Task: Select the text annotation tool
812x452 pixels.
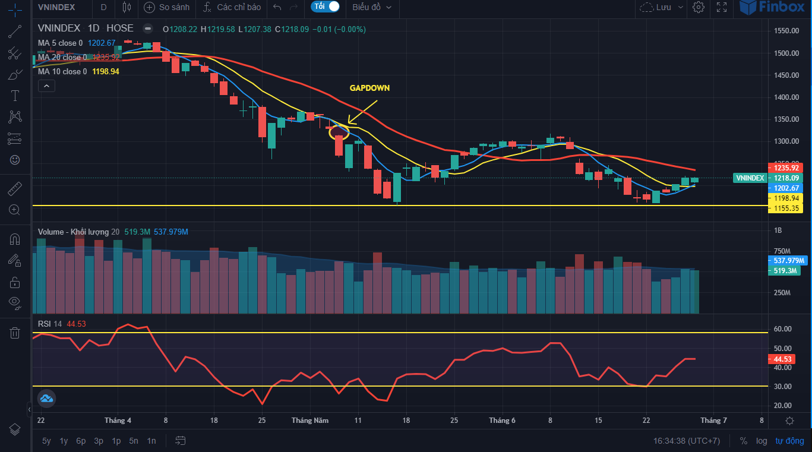Action: (15, 96)
